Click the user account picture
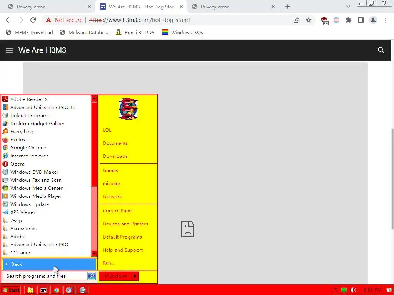The image size is (394, 295). click(x=128, y=109)
